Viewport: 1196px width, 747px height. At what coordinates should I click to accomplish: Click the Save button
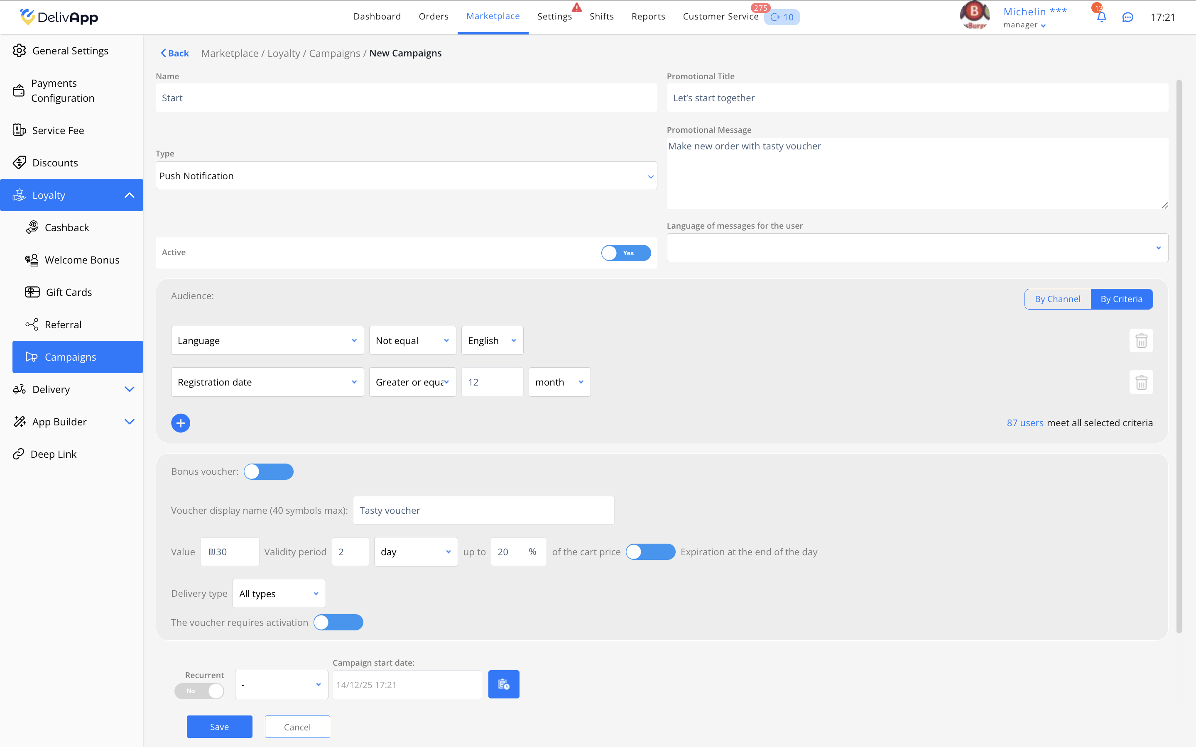point(219,727)
